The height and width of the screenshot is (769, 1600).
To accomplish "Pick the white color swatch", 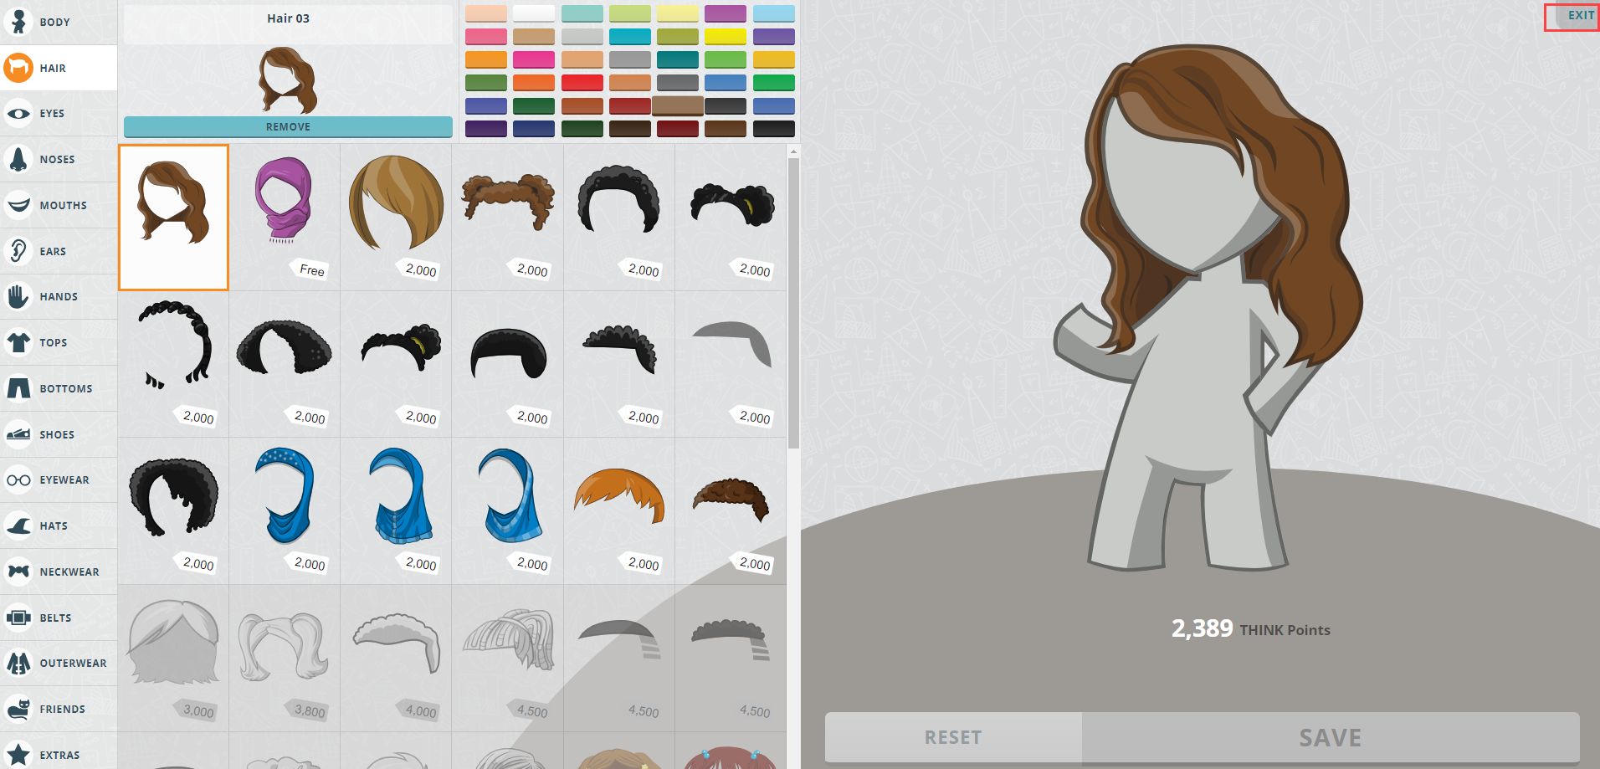I will tap(534, 13).
